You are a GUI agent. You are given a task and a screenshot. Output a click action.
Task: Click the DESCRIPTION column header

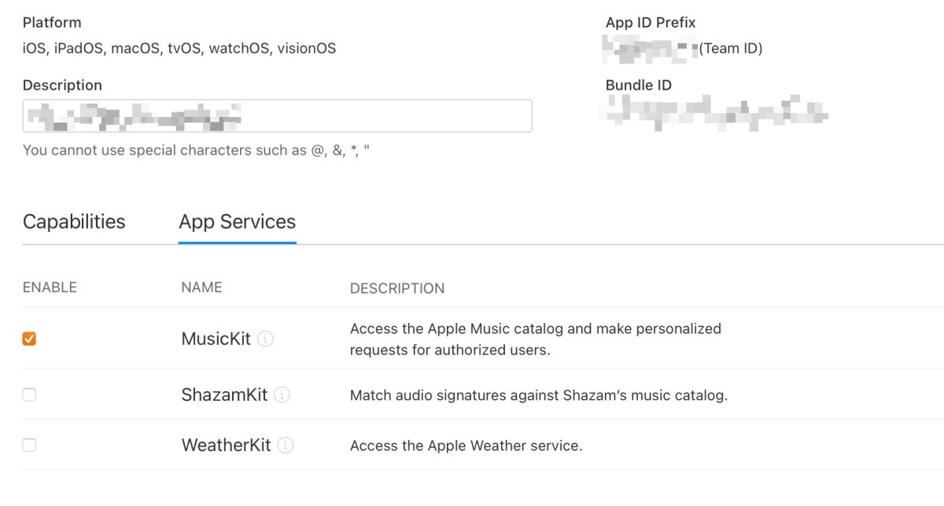coord(397,288)
